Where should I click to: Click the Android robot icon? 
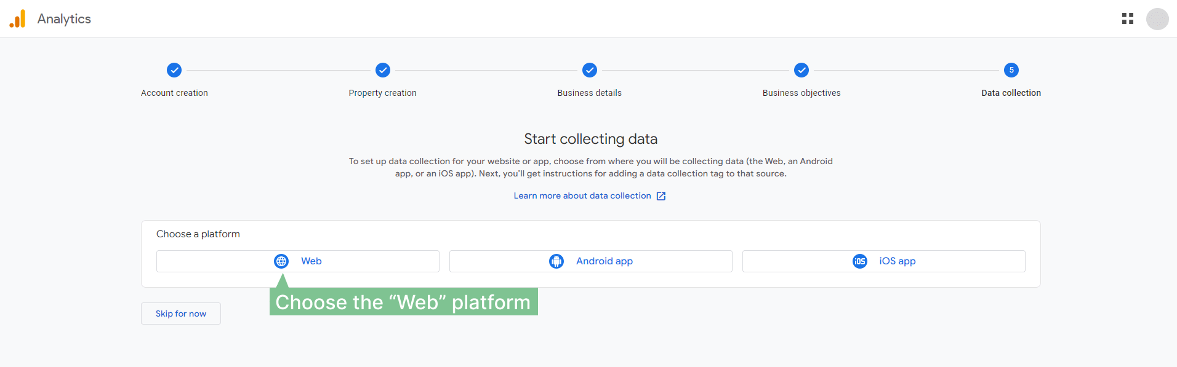[x=556, y=261]
